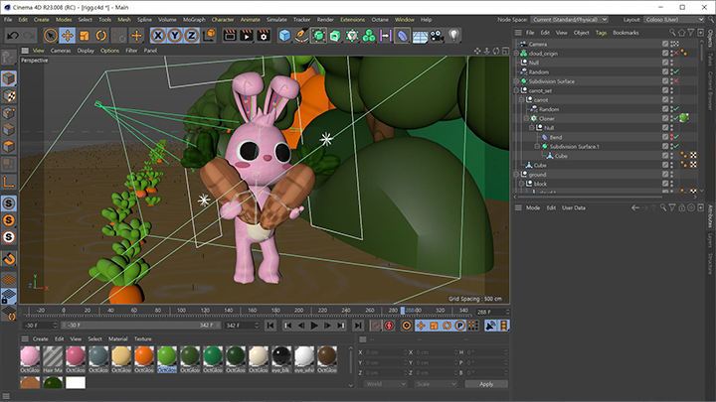Add a Light object

pyautogui.click(x=453, y=36)
